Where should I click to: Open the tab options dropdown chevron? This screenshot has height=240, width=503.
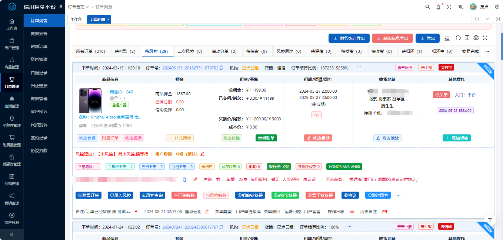point(488,19)
